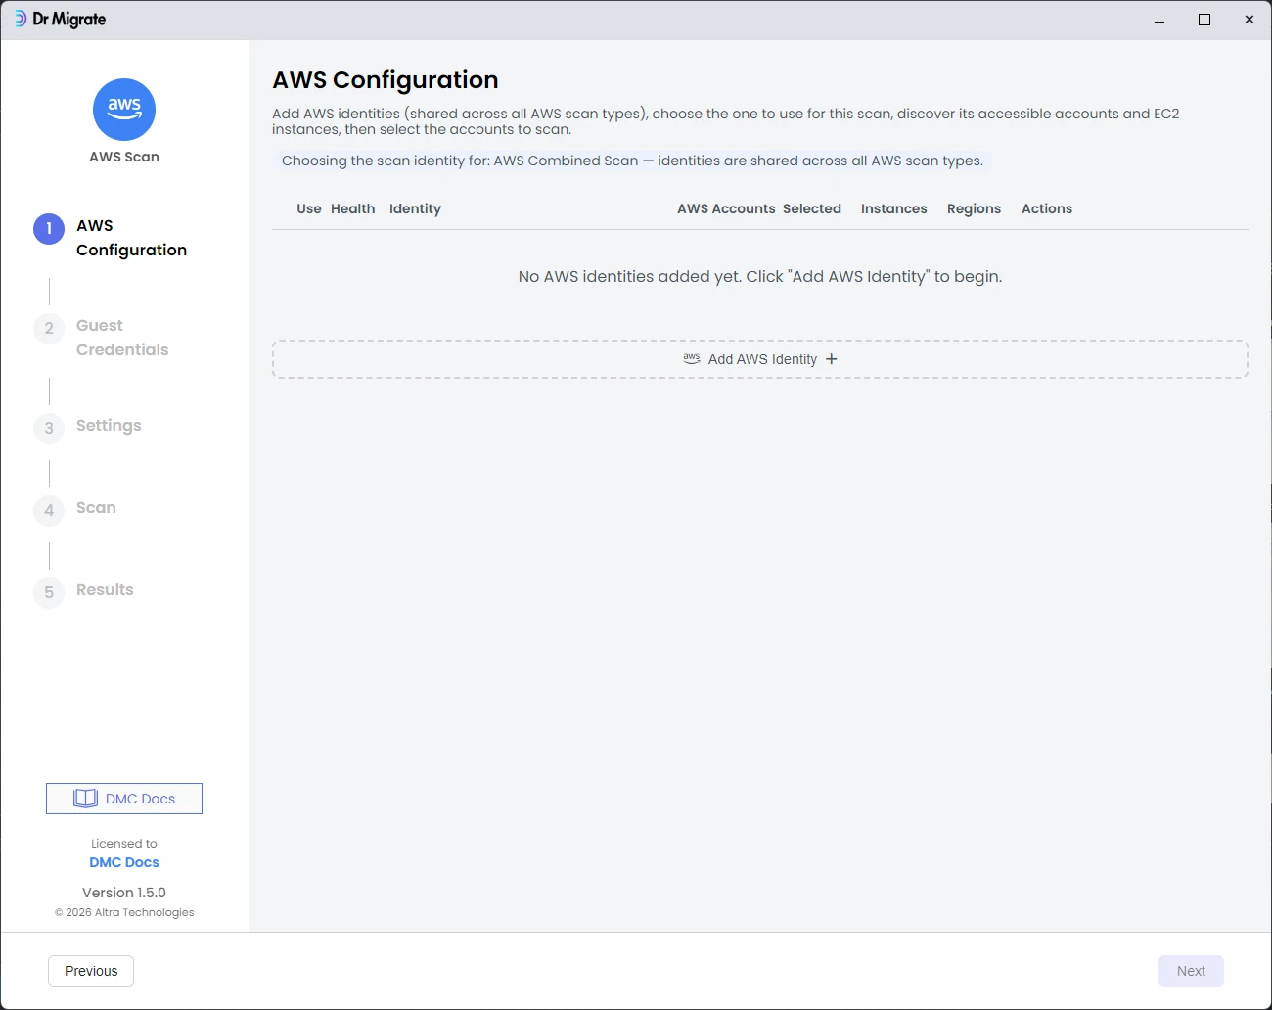This screenshot has width=1272, height=1010.
Task: Open the AWS Configuration step
Action: [x=131, y=238]
